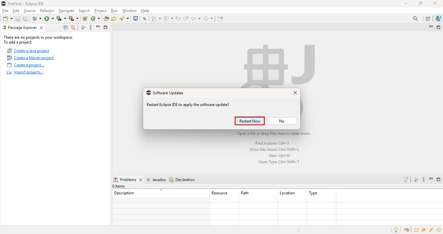Click the New Java Package icon

85,19
